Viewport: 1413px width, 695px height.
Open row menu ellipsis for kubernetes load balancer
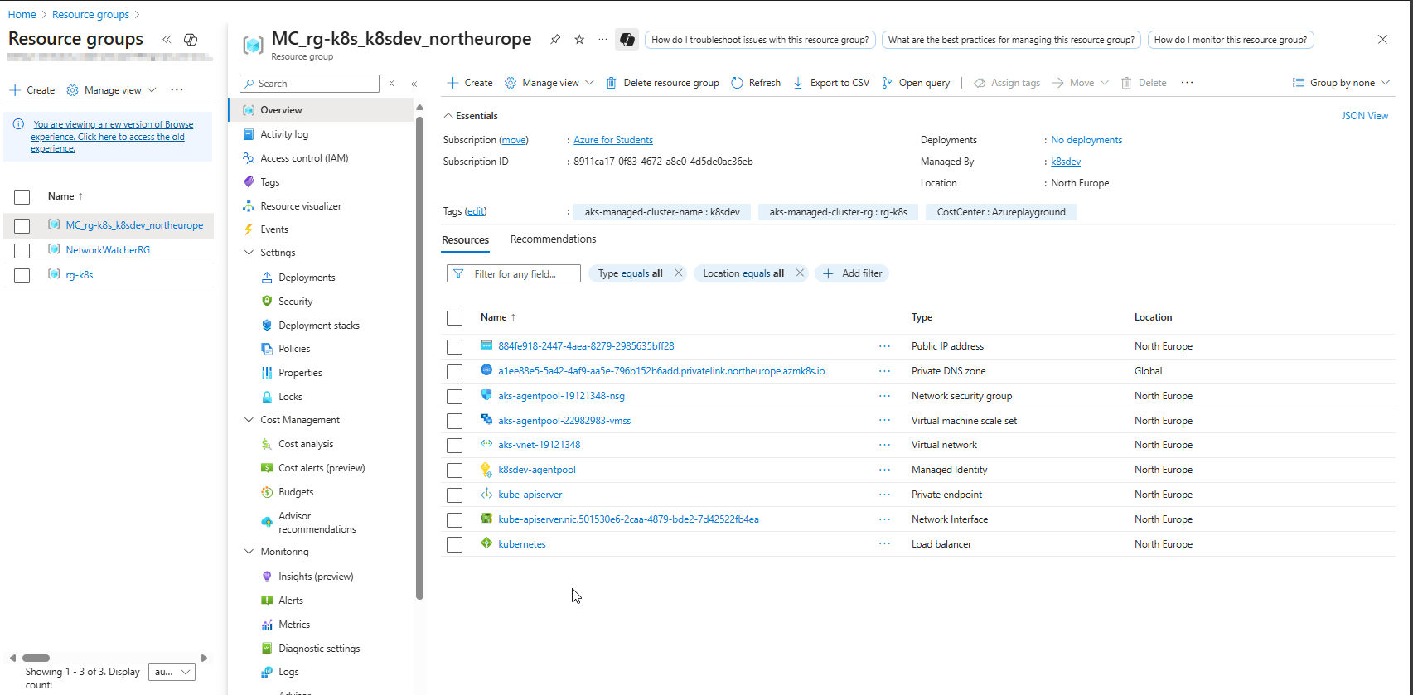[x=884, y=544]
